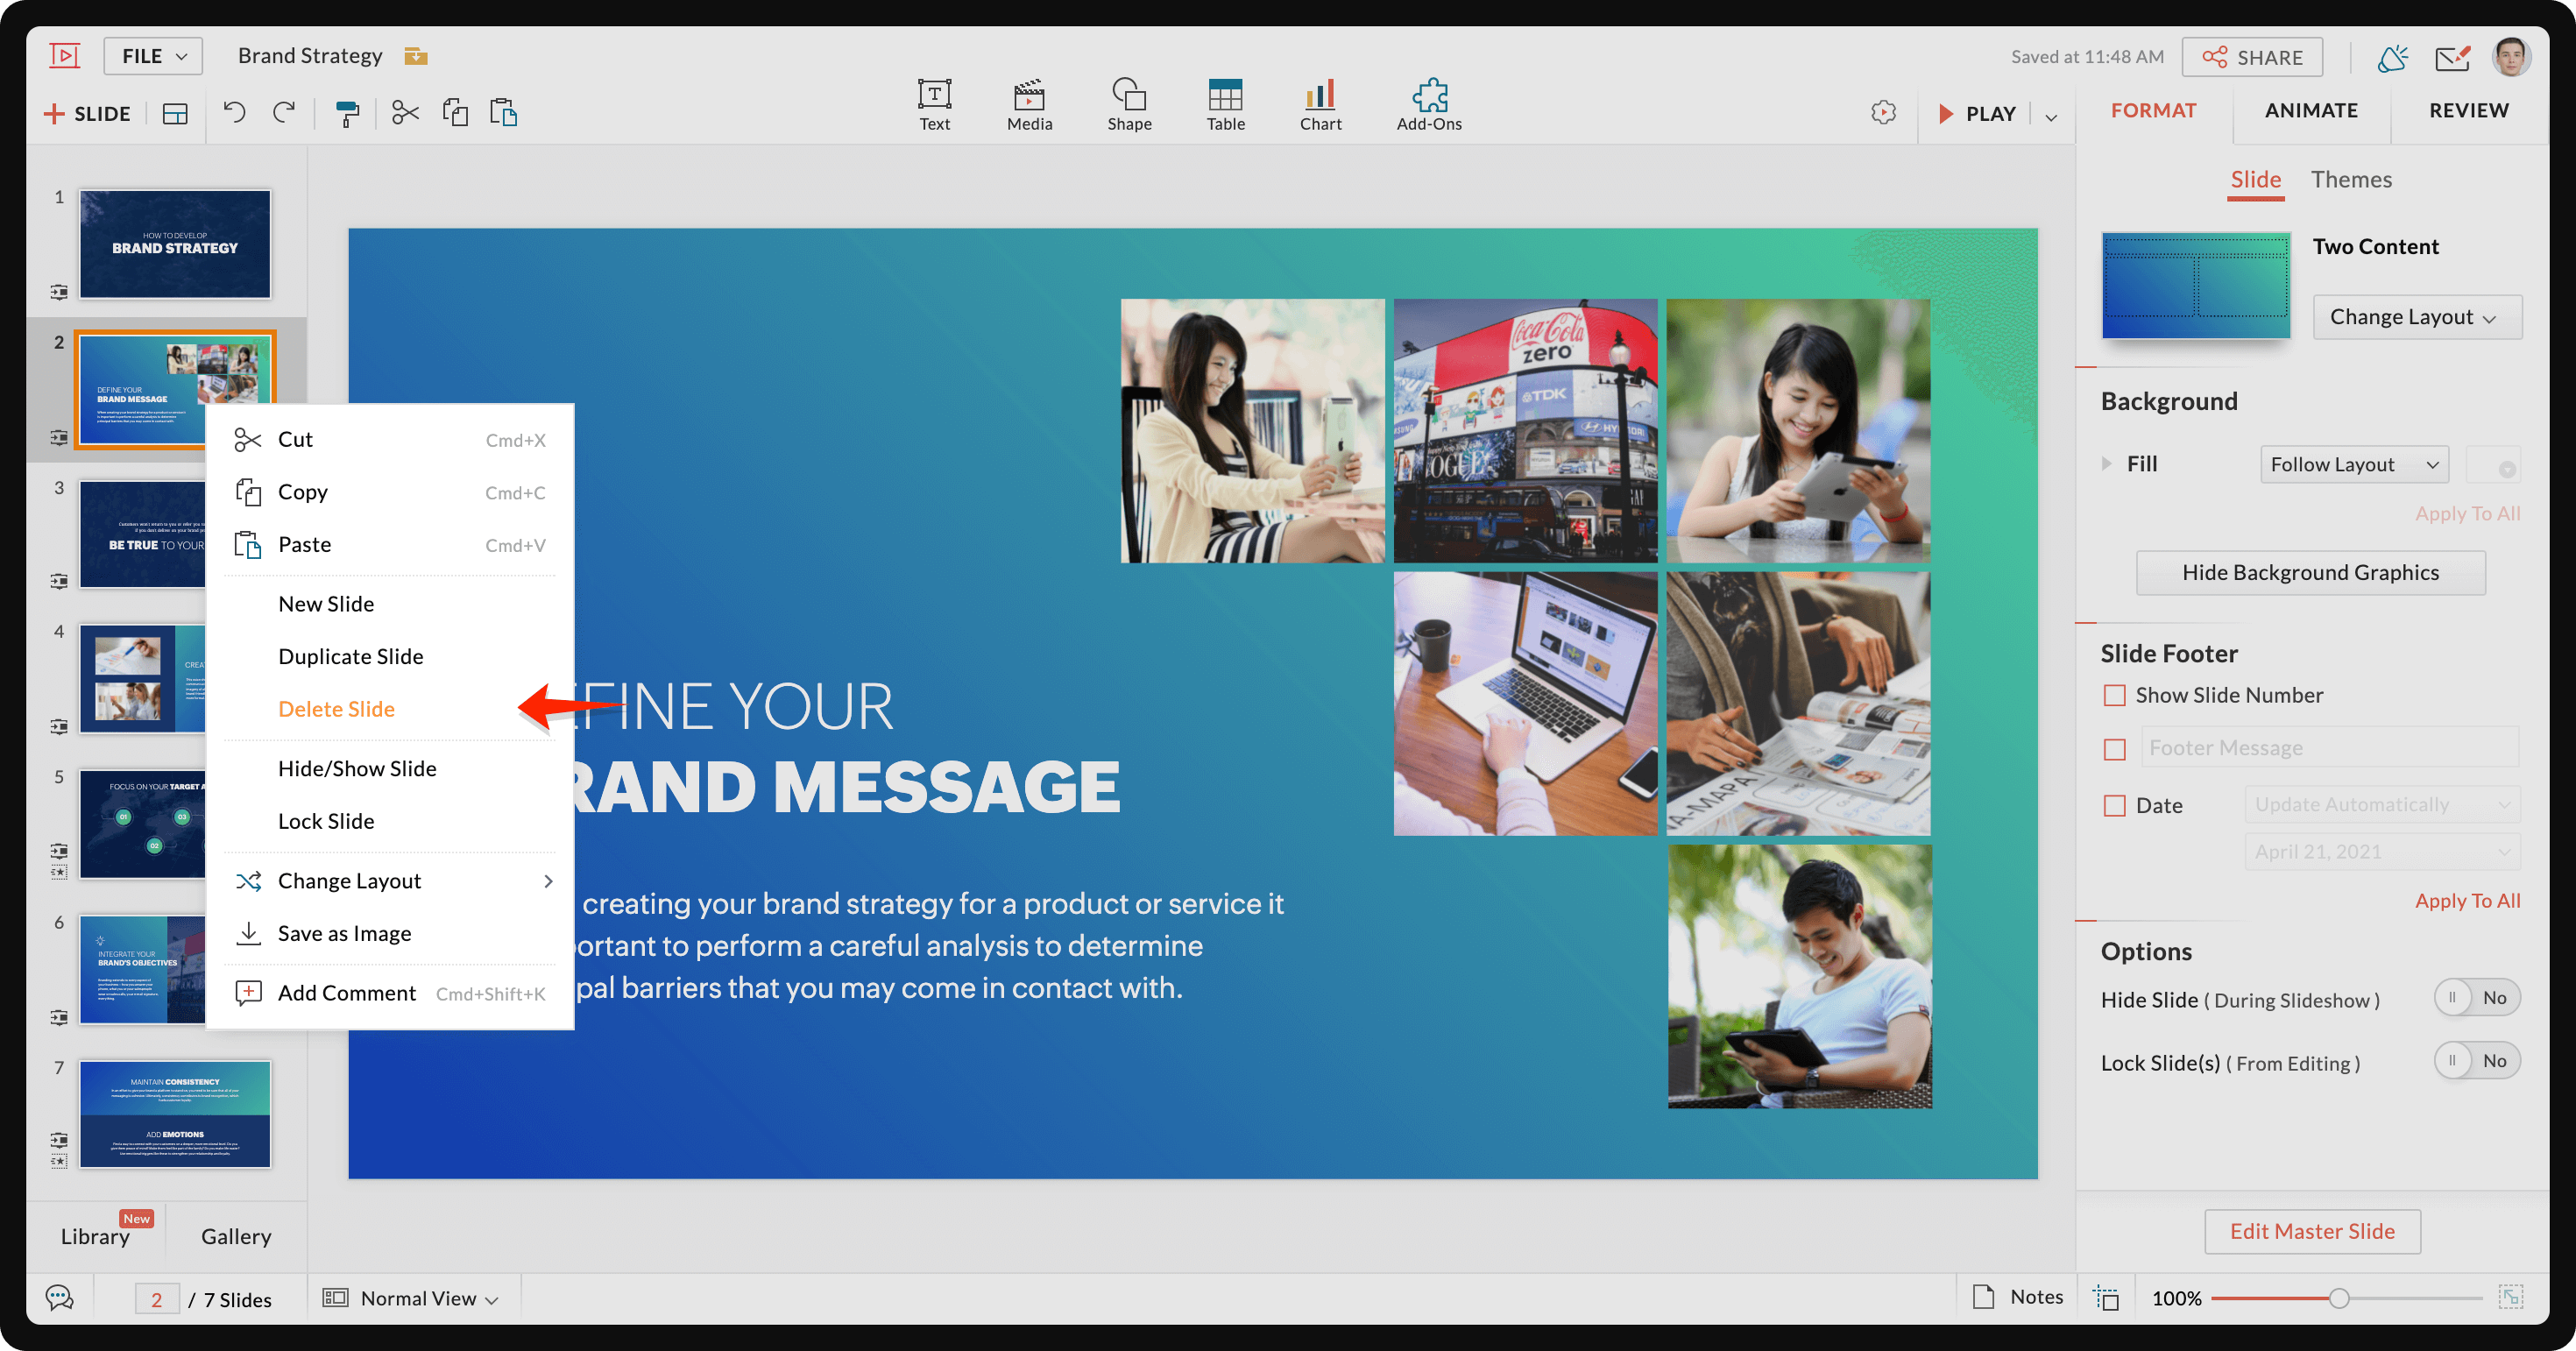
Task: Insert a Table from the toolbar
Action: [1224, 104]
